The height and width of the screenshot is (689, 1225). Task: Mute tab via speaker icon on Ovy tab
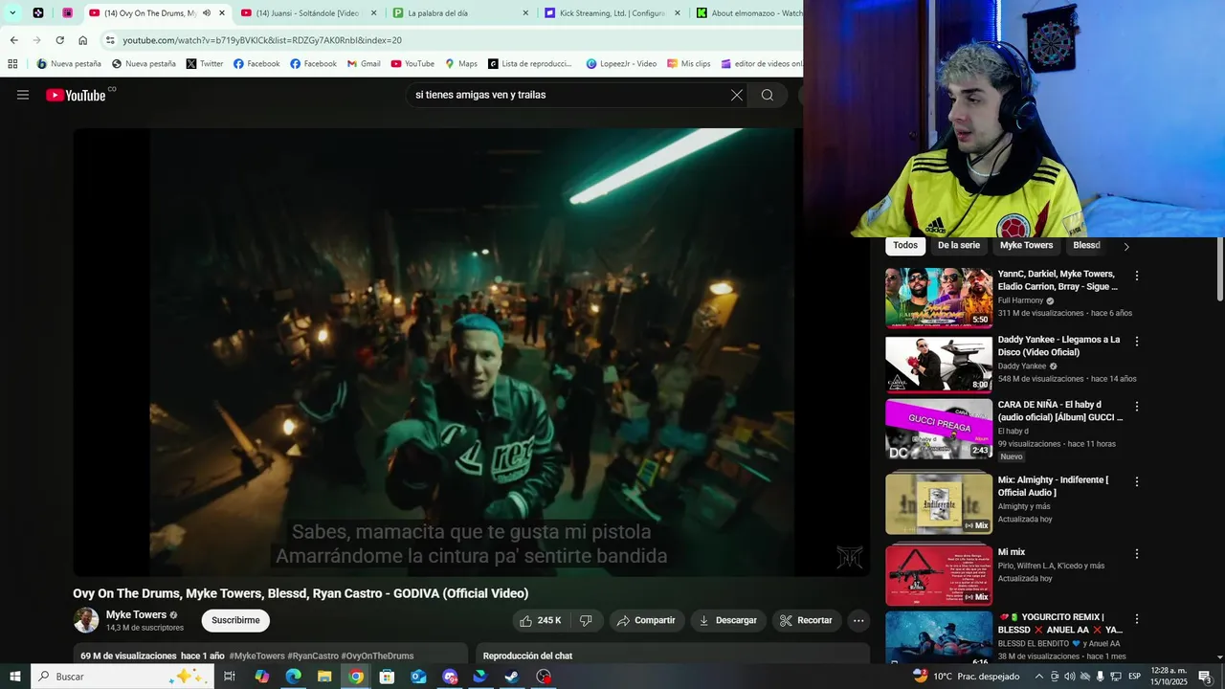[206, 13]
